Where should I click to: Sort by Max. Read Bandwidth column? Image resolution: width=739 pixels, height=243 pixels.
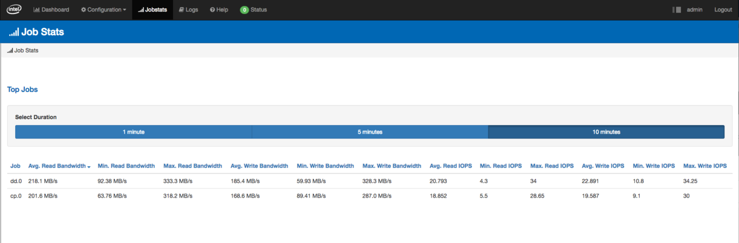(x=192, y=166)
